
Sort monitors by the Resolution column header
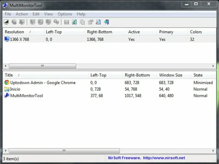coord(23,32)
